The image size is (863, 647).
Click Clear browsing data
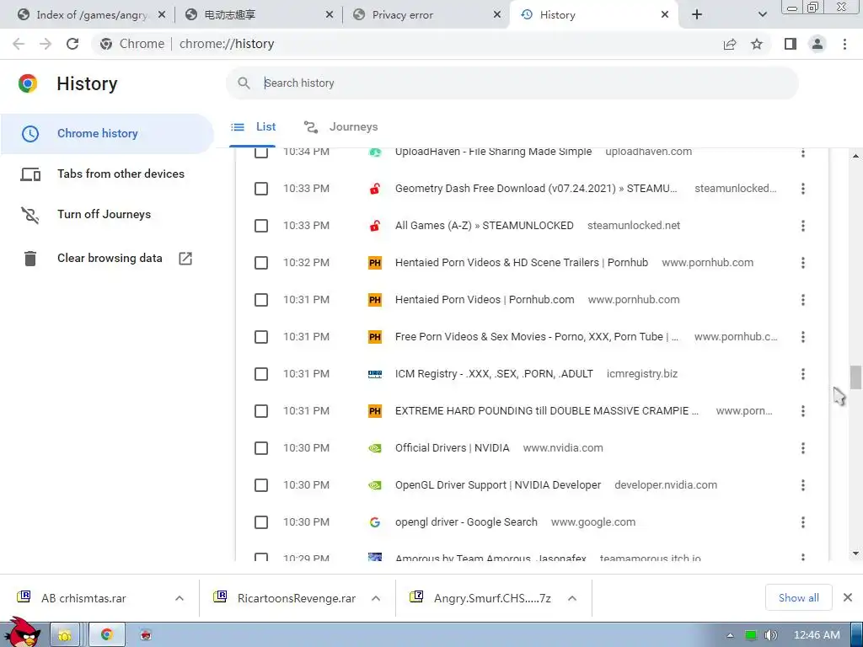(110, 258)
